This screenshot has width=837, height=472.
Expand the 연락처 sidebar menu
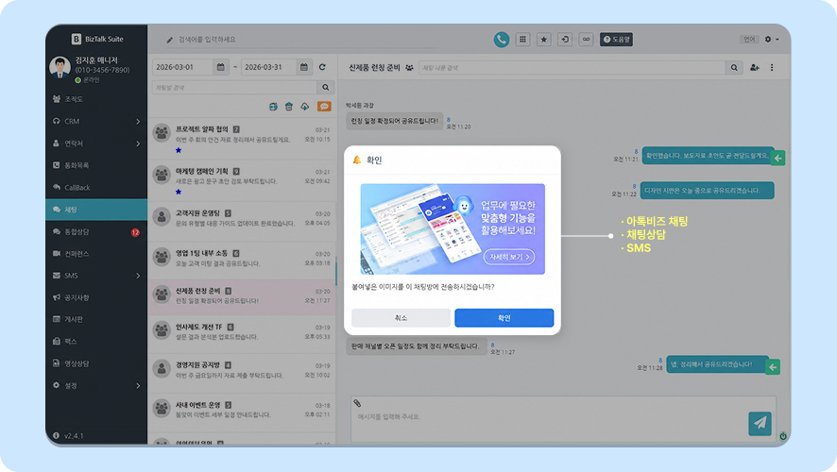(96, 143)
